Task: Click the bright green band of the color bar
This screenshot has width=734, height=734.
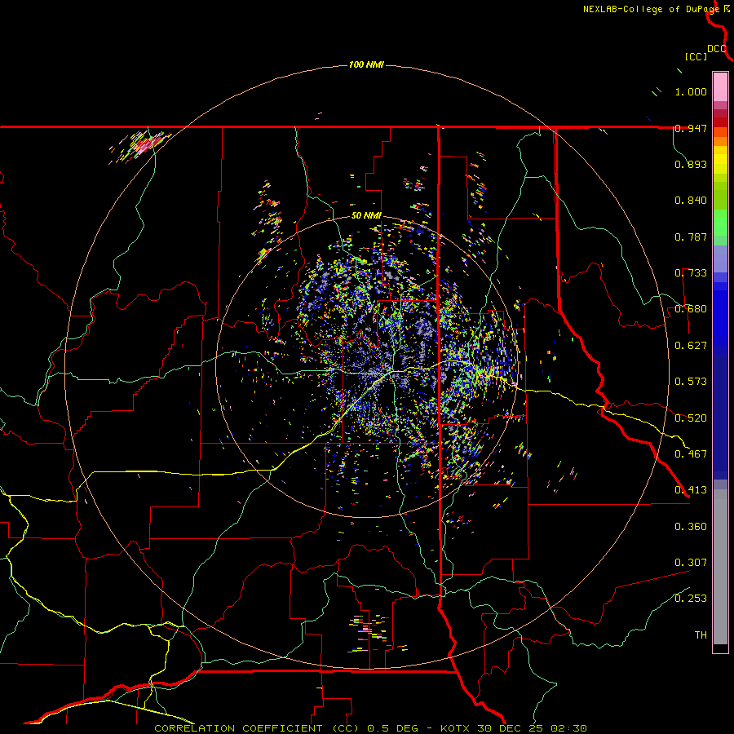Action: point(720,223)
